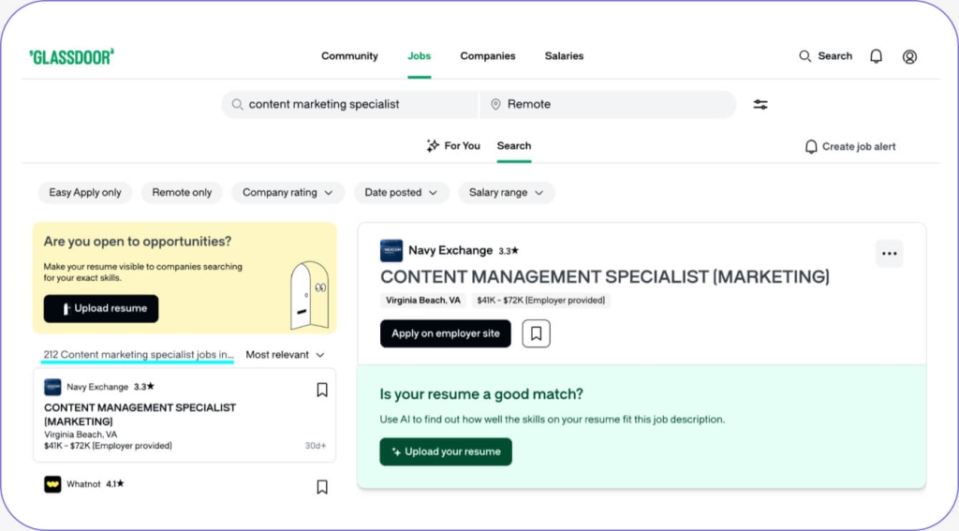Bookmark the Whatnot job listing
Viewport: 959px width, 531px height.
[322, 487]
